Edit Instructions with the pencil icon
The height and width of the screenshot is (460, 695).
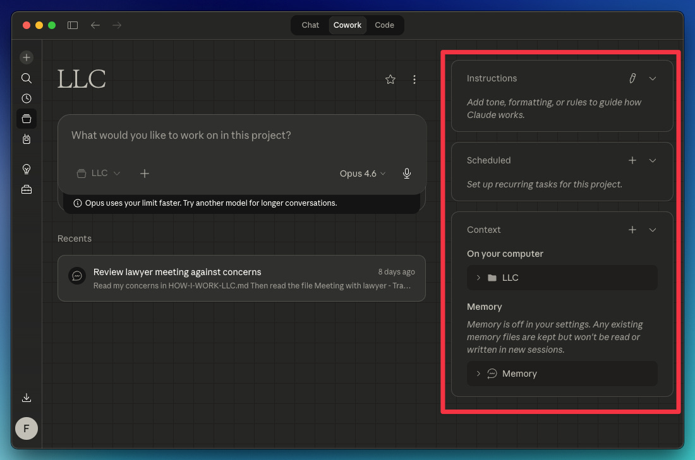(632, 78)
